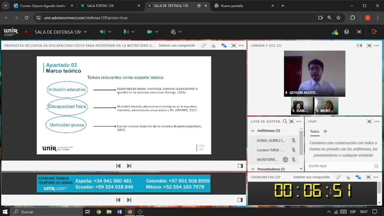Toggle the green webcam icon
This screenshot has height=216, width=384.
tap(149, 32)
